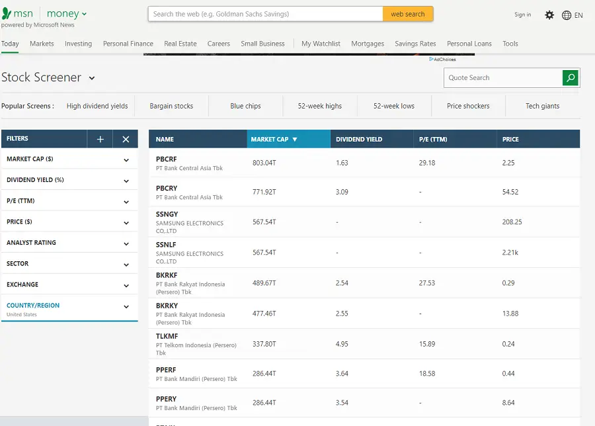The width and height of the screenshot is (595, 426).
Task: Open the My Watchlist tab
Action: coord(321,44)
